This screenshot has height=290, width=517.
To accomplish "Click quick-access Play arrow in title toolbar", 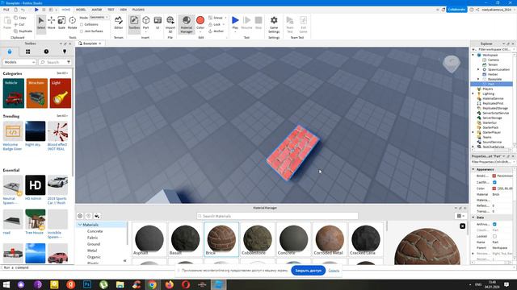I will click(x=36, y=10).
